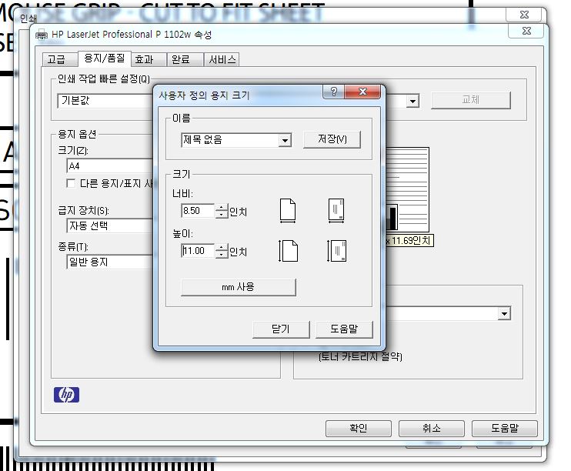Image resolution: width=571 pixels, height=471 pixels.
Task: Click the envelope height orientation icon
Action: pyautogui.click(x=336, y=251)
